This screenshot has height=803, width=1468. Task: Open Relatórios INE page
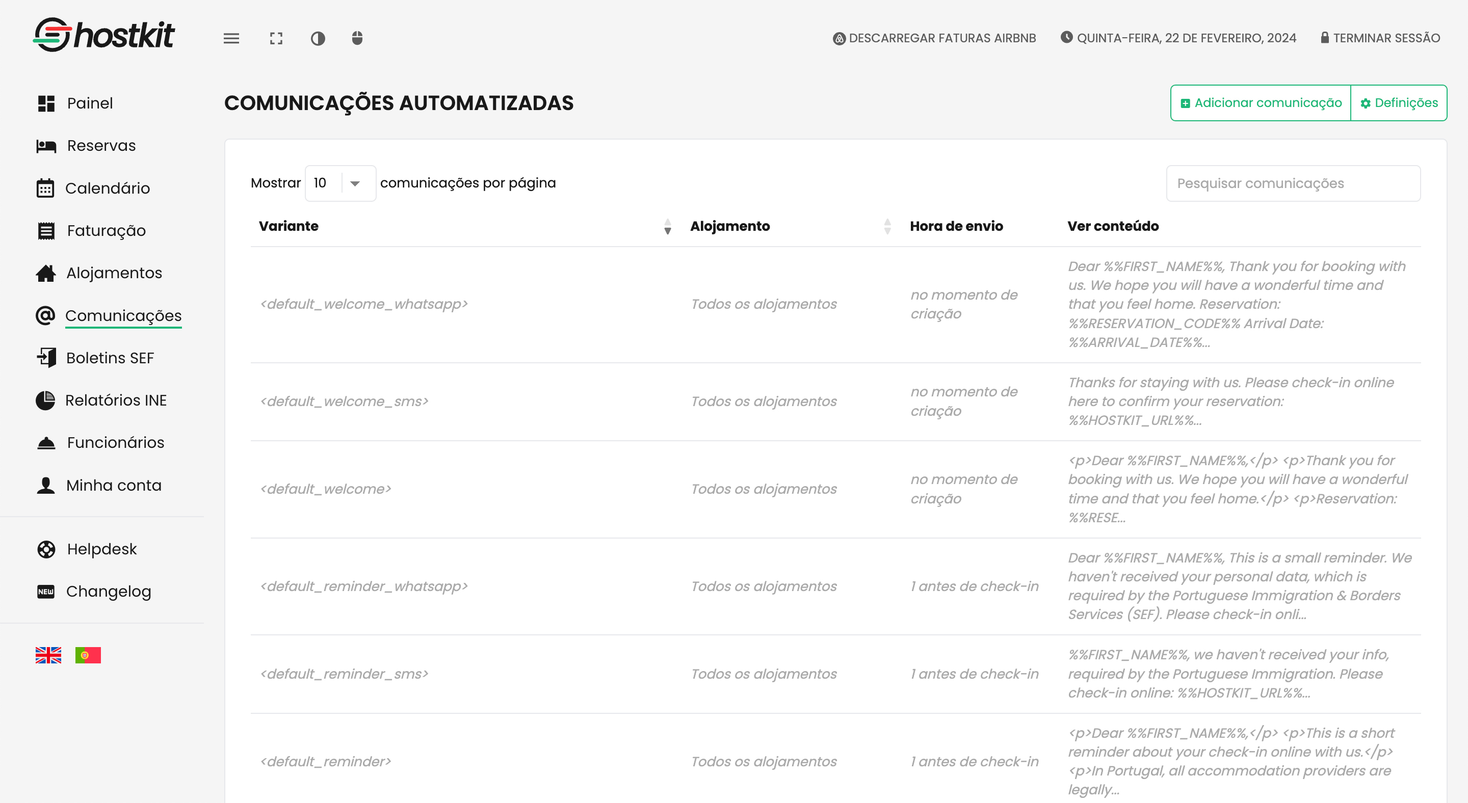116,400
